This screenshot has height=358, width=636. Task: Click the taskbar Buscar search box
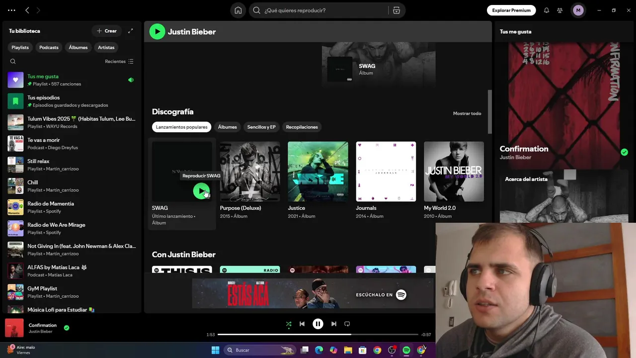(260, 350)
